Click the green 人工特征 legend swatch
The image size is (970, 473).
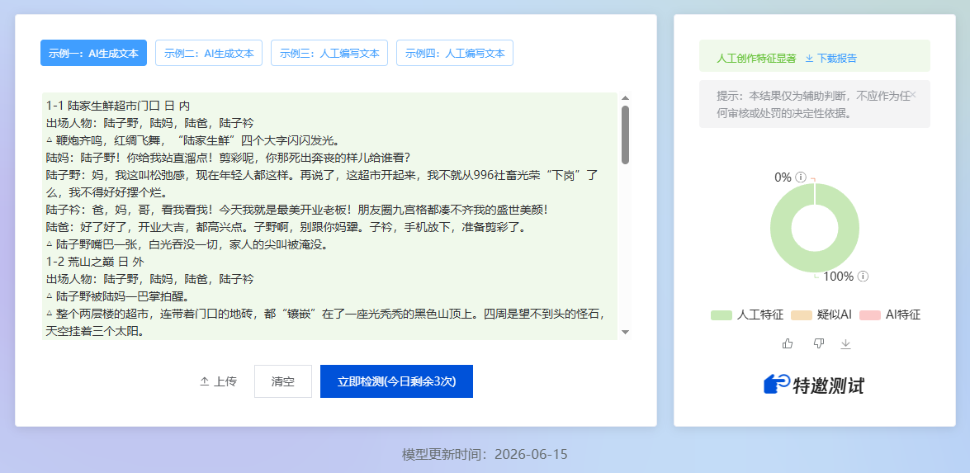pos(722,315)
